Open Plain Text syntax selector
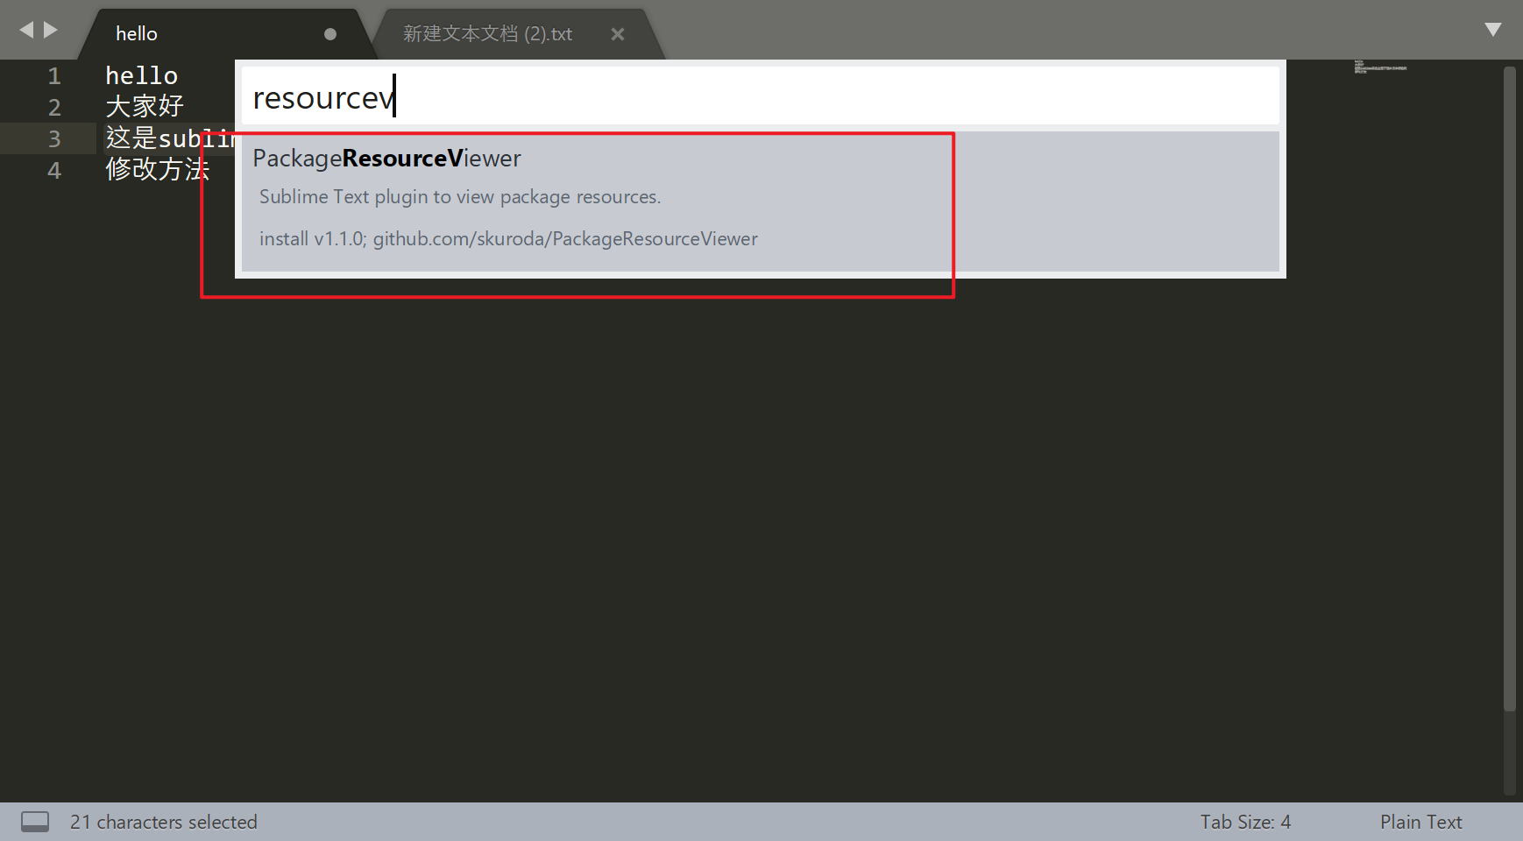This screenshot has width=1523, height=841. pyautogui.click(x=1420, y=822)
